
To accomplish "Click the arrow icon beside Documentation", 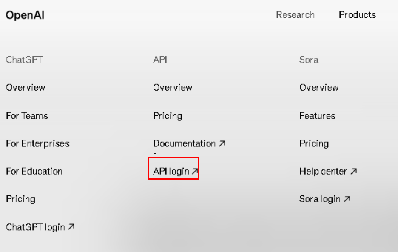I will [222, 144].
